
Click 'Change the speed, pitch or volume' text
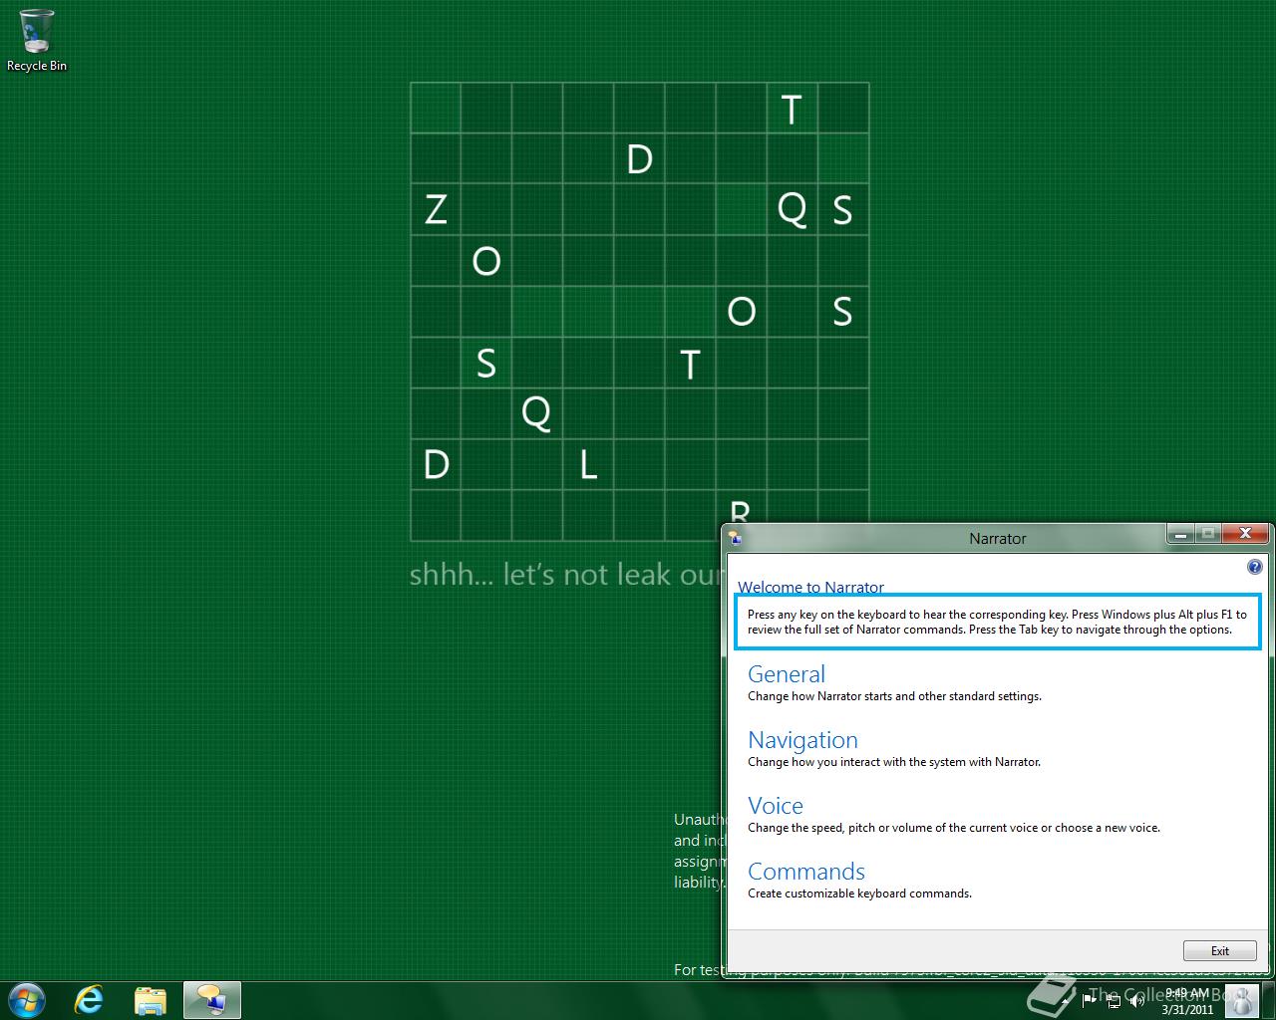[954, 828]
